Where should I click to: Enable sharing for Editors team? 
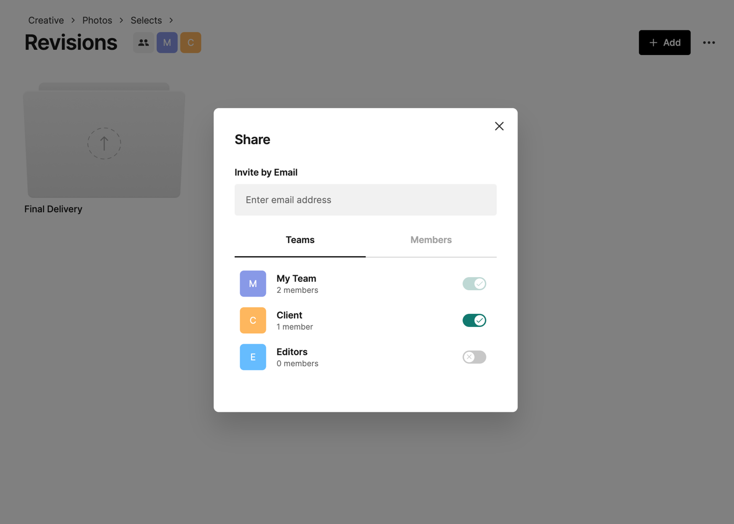tap(474, 357)
